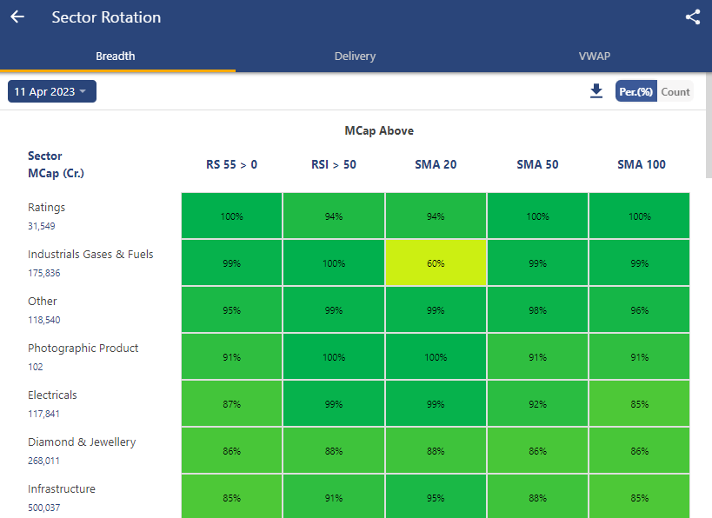The height and width of the screenshot is (518, 712).
Task: Click the SMA 100 column header
Action: click(642, 164)
